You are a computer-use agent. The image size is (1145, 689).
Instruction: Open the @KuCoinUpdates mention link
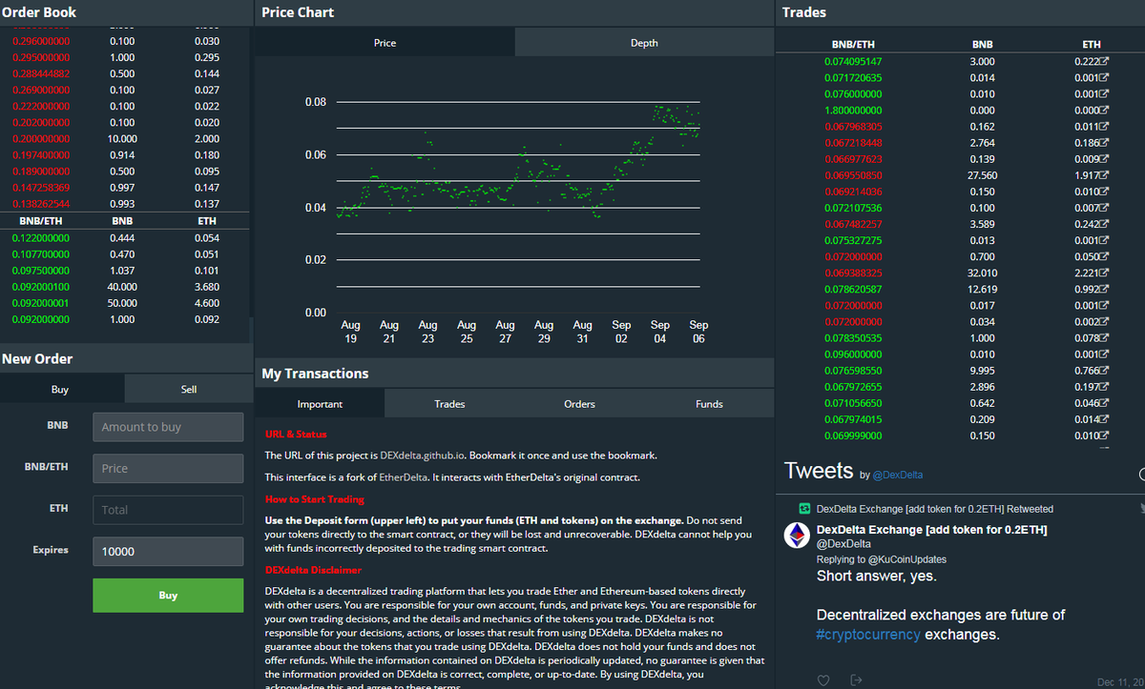pos(906,559)
